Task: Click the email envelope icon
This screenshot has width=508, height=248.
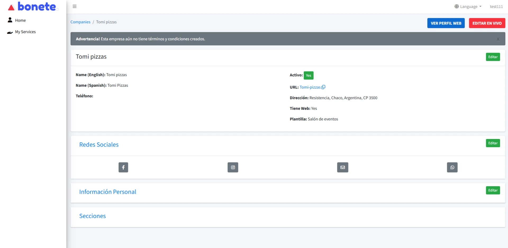Action: click(343, 167)
